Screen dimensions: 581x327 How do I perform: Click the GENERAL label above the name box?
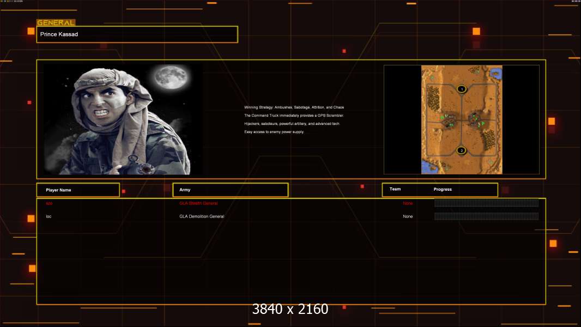tap(56, 22)
